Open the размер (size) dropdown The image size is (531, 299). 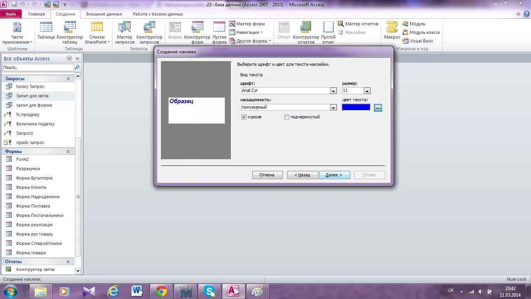click(x=367, y=91)
